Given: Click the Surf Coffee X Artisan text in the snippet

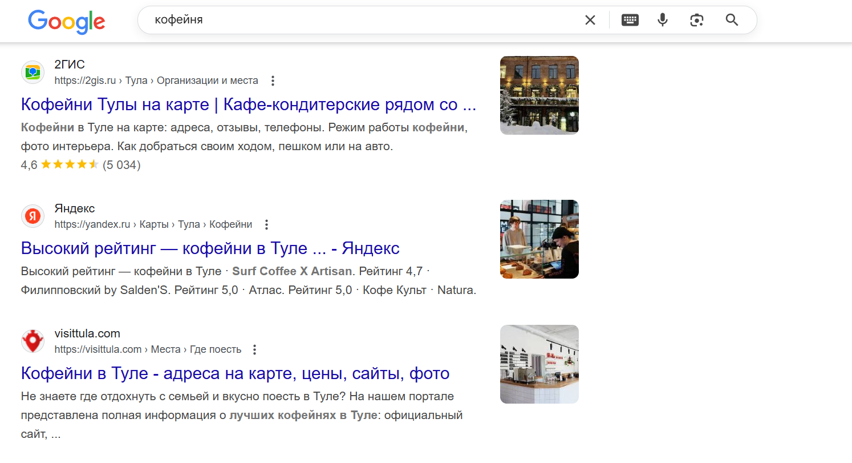Looking at the screenshot, I should (x=293, y=271).
